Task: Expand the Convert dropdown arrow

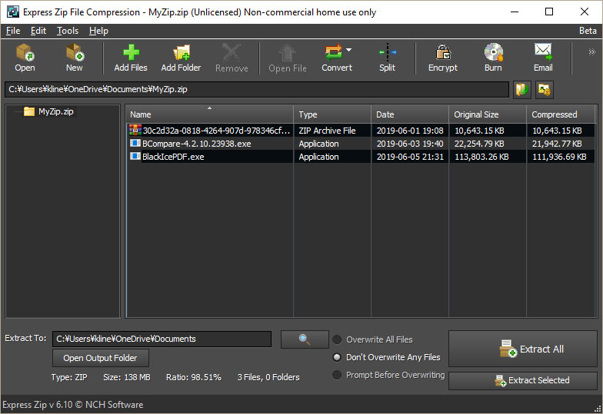Action: [x=349, y=50]
